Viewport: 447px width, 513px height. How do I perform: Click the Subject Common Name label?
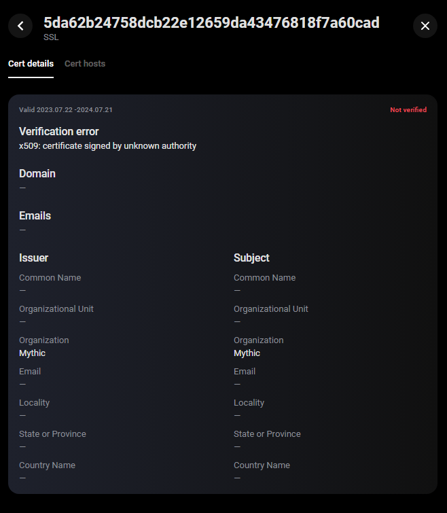coord(265,278)
